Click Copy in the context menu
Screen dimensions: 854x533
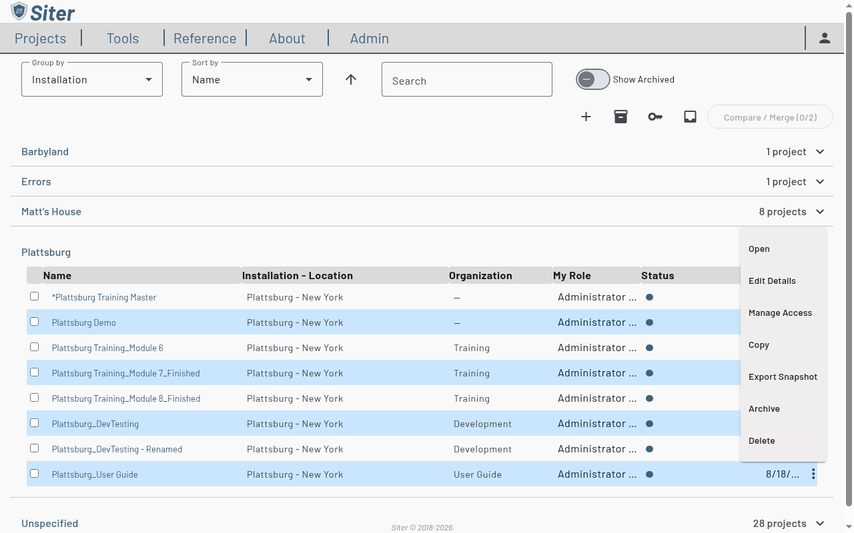pos(783,344)
